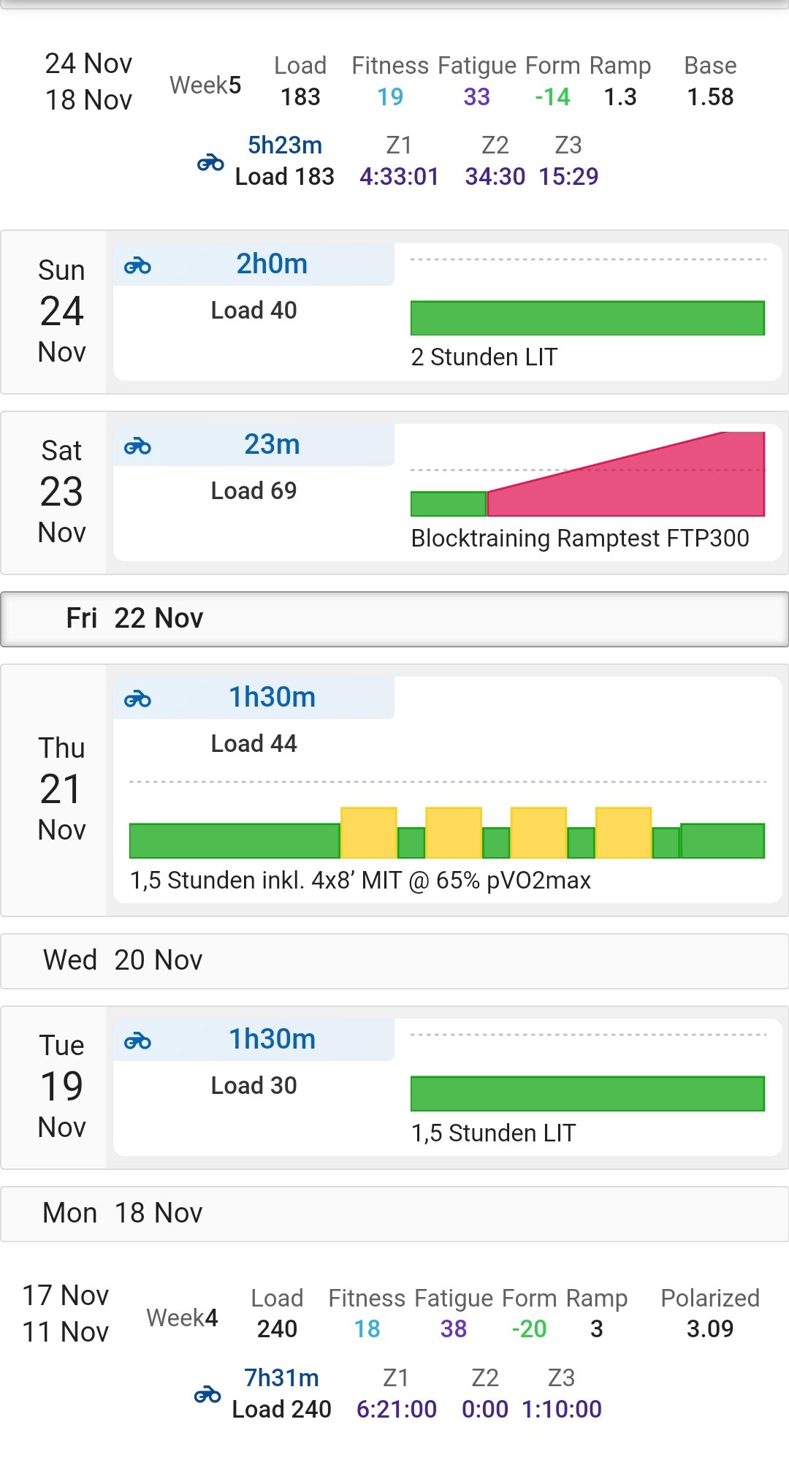This screenshot has height=1460, width=789.
Task: Click the Week 4 label
Action: tap(182, 1318)
